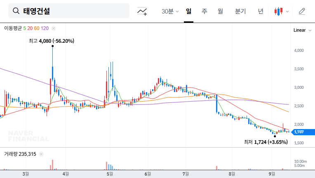Select moving average period 5
The image size is (315, 178).
(x=24, y=28)
